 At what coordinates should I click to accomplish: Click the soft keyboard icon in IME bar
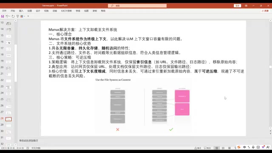point(258,147)
